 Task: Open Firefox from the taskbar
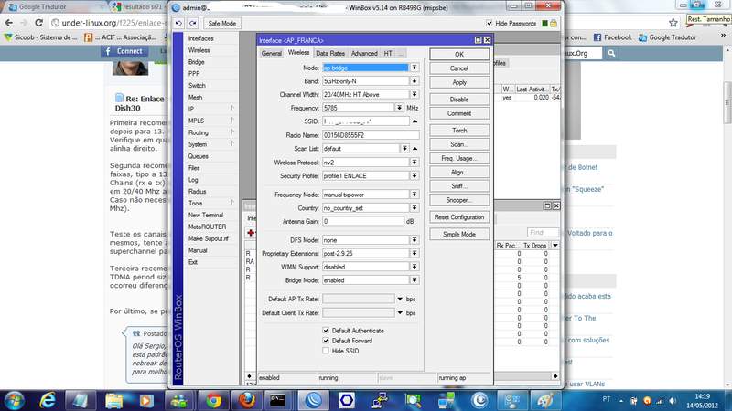[x=244, y=399]
